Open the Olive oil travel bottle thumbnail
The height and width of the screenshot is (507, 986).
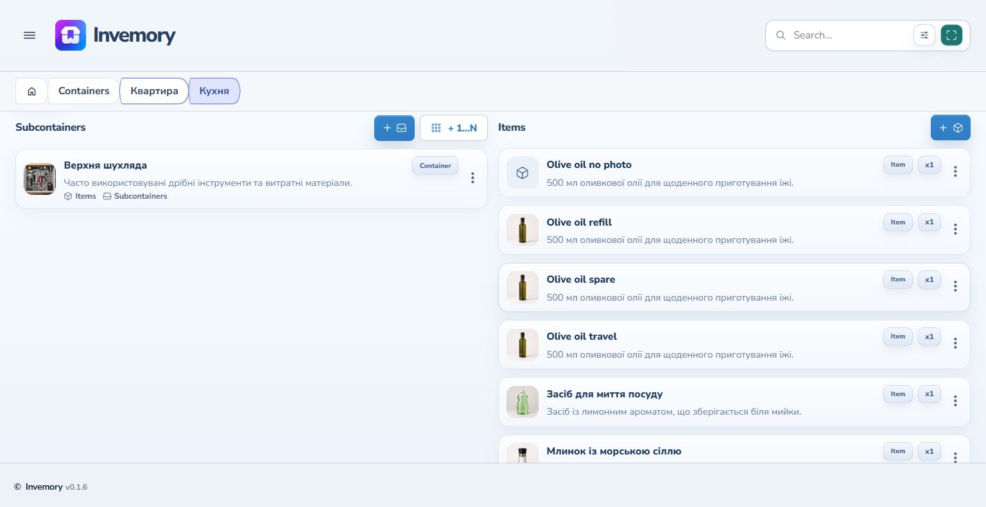click(523, 345)
